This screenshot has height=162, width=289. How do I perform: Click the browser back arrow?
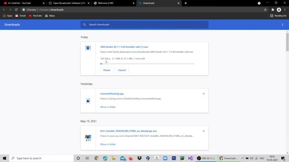tap(4, 10)
